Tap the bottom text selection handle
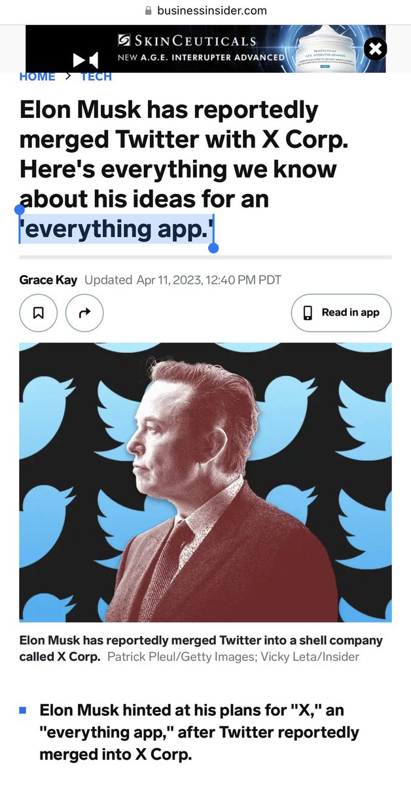The image size is (411, 786). pyautogui.click(x=213, y=248)
